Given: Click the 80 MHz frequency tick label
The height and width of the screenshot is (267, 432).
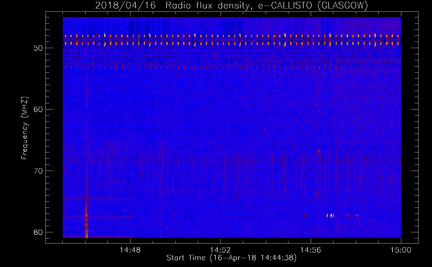Looking at the screenshot, I should click(38, 232).
